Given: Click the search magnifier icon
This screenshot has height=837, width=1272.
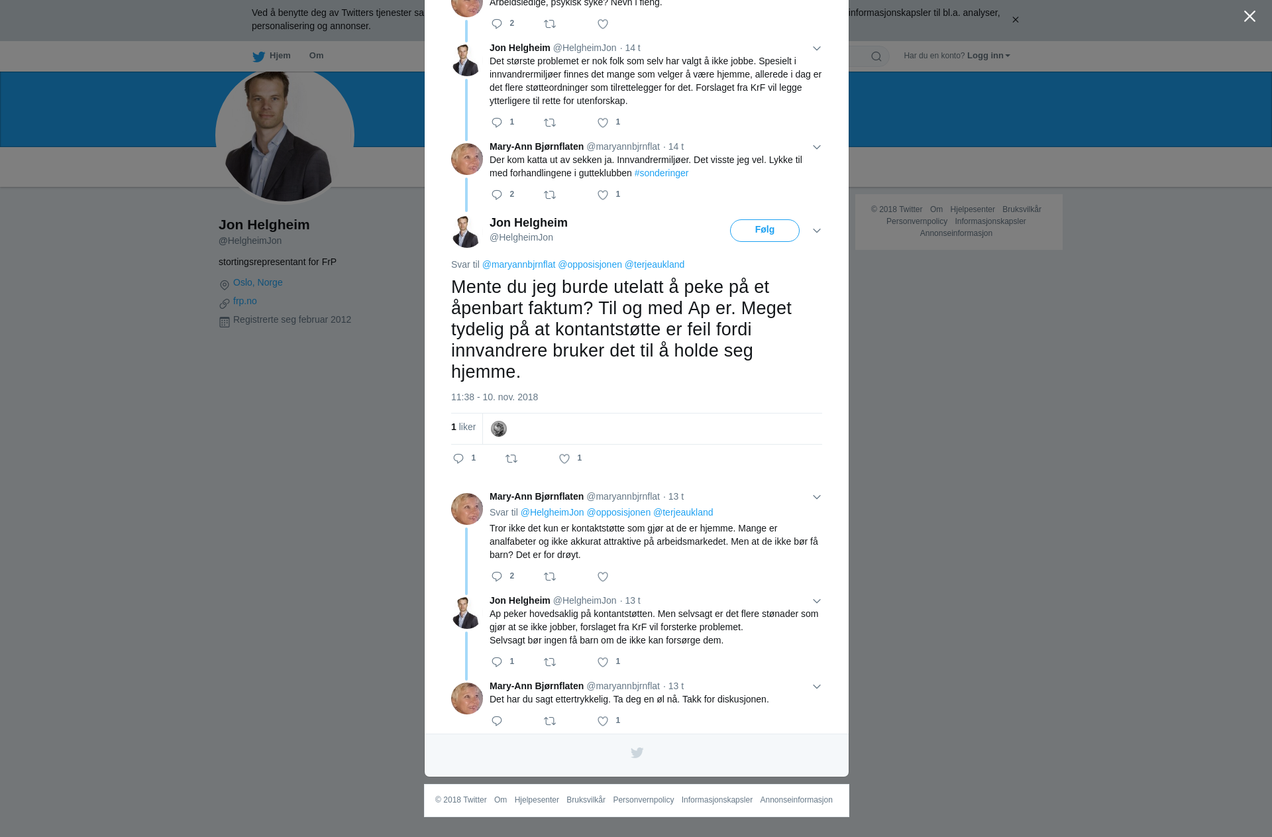Looking at the screenshot, I should point(876,56).
